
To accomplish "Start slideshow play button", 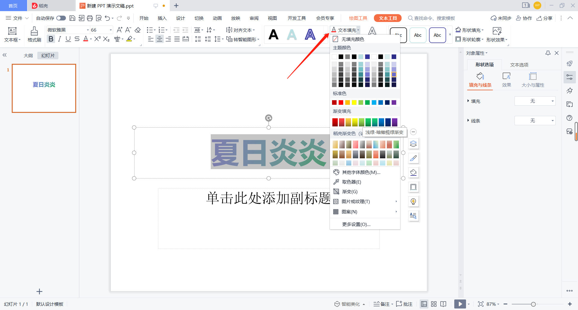I will pyautogui.click(x=460, y=304).
